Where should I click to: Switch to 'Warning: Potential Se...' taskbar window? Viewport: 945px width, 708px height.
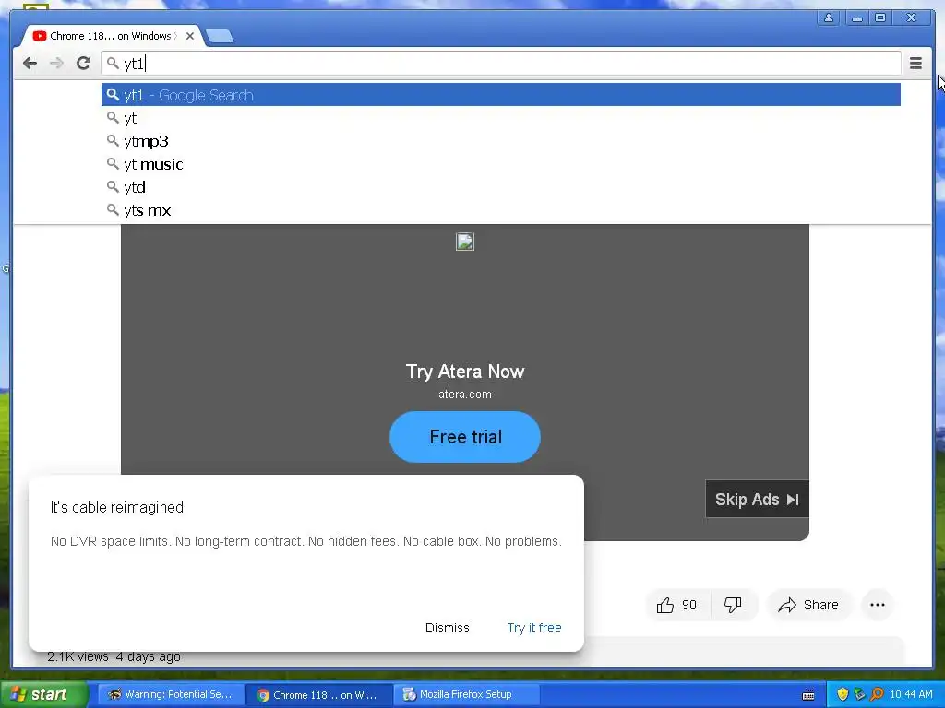click(171, 694)
